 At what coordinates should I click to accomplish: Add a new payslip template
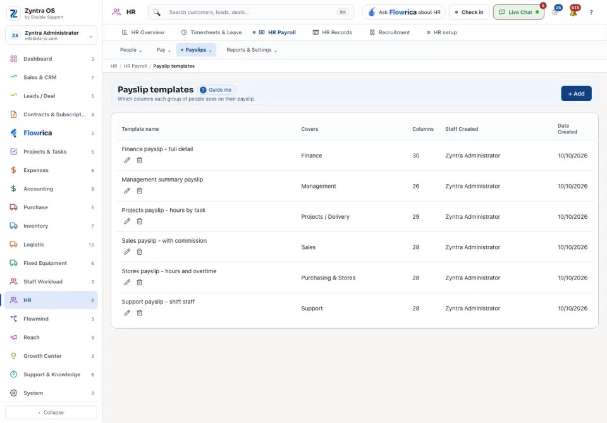click(x=576, y=94)
